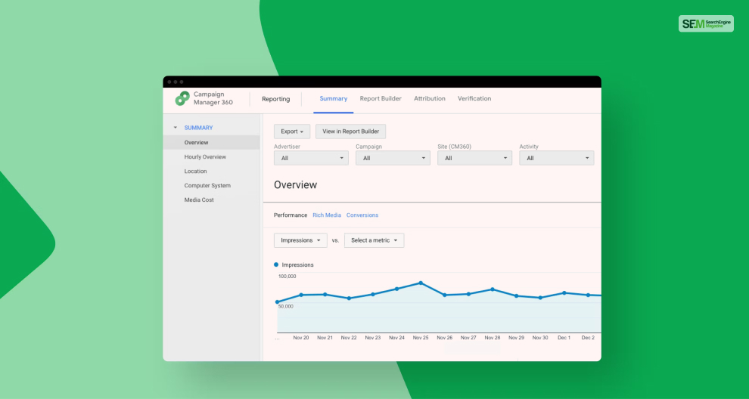The image size is (749, 399).
Task: Click the 50,000 y-axis label
Action: pos(286,306)
